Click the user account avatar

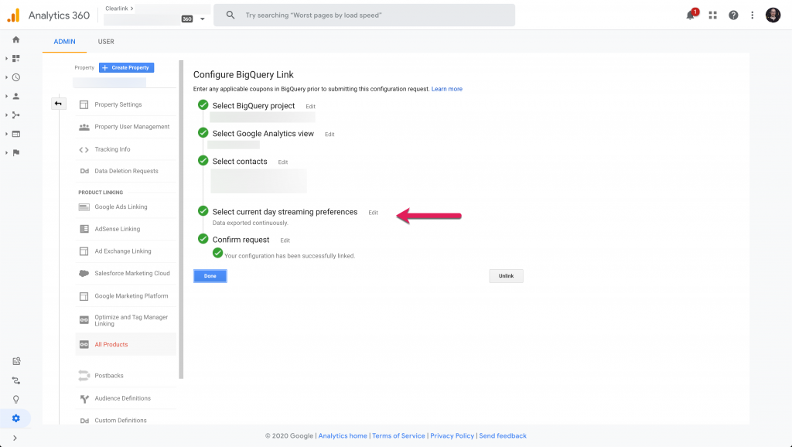point(773,15)
